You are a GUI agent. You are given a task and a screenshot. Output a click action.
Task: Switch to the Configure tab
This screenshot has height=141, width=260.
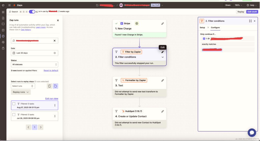coord(215,27)
